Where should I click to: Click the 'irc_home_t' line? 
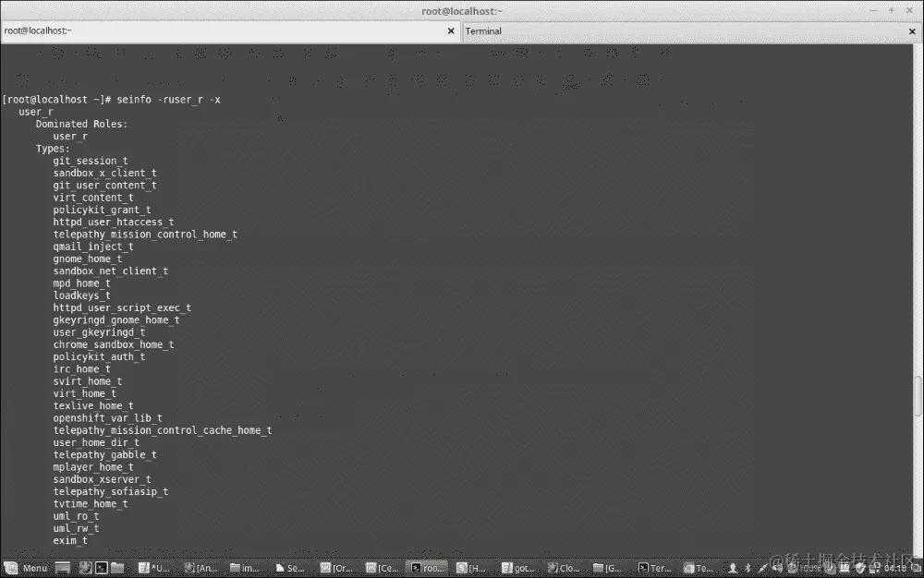[x=81, y=369]
